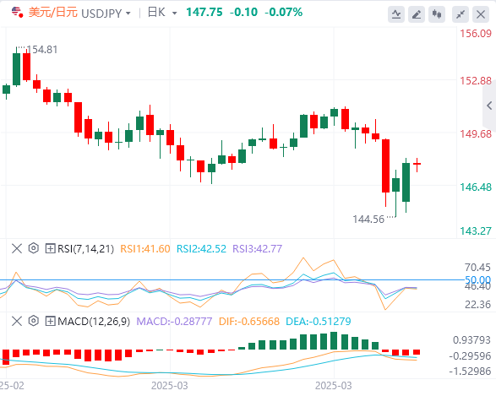Click the 154.81 high price marker

(41, 50)
